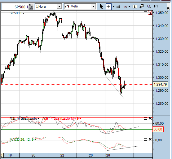Click date 26 on time axis
Viewport: 172px width, 159px height.
(91, 155)
